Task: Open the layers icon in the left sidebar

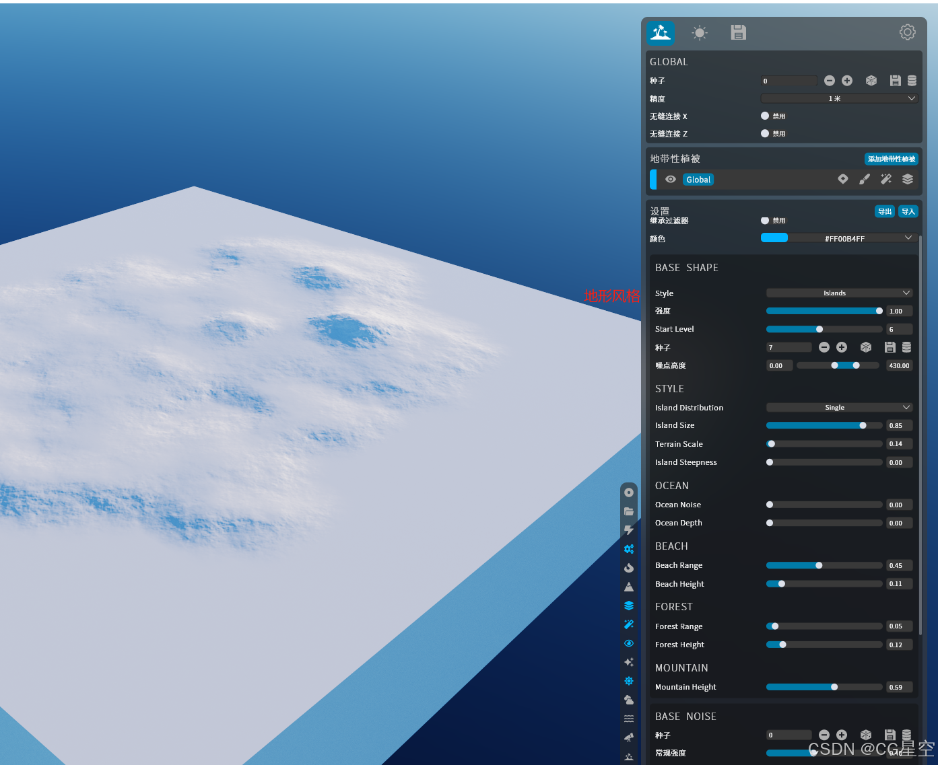Action: [x=629, y=605]
